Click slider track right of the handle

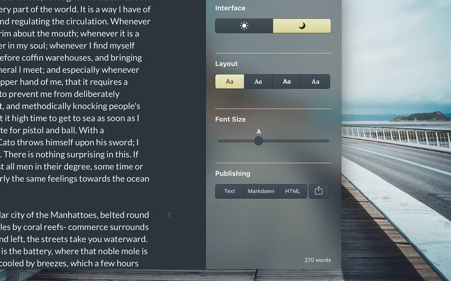pyautogui.click(x=296, y=141)
